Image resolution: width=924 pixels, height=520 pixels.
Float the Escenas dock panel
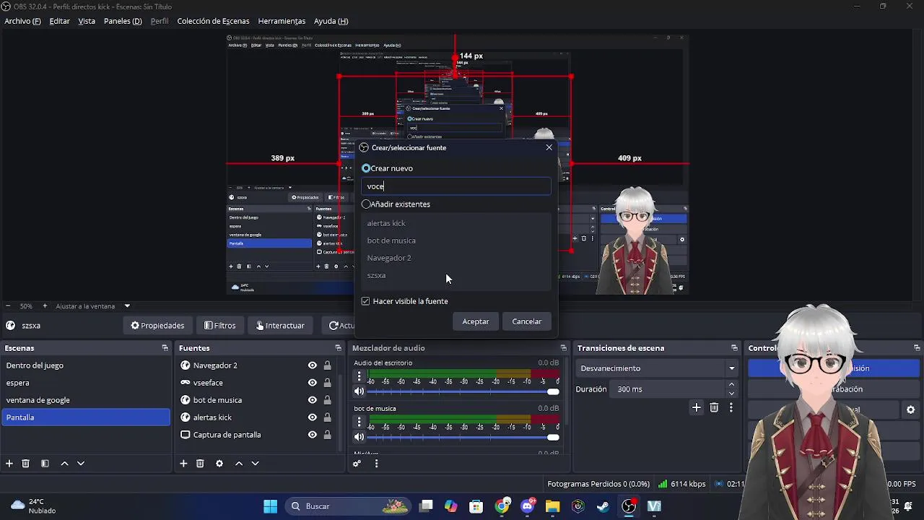pyautogui.click(x=165, y=348)
